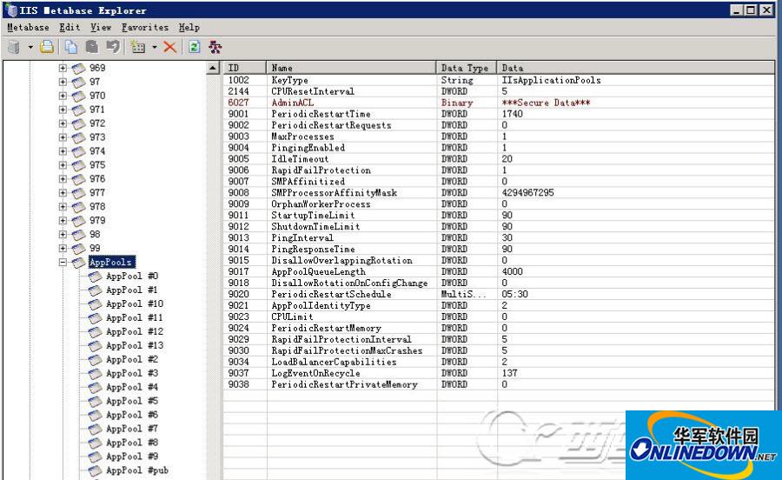Open the dropdown arrow beside the server icon

(x=30, y=48)
